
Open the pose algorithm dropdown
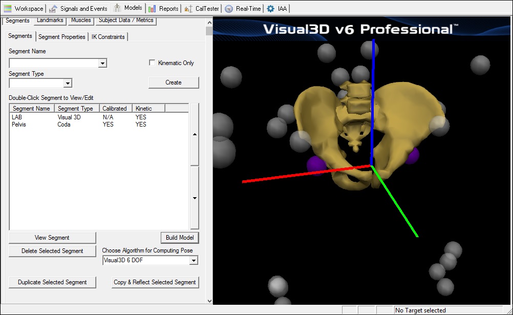pos(193,261)
